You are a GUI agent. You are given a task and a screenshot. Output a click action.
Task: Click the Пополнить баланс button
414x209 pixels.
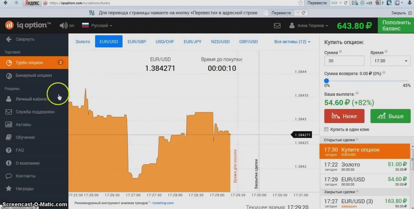click(396, 26)
